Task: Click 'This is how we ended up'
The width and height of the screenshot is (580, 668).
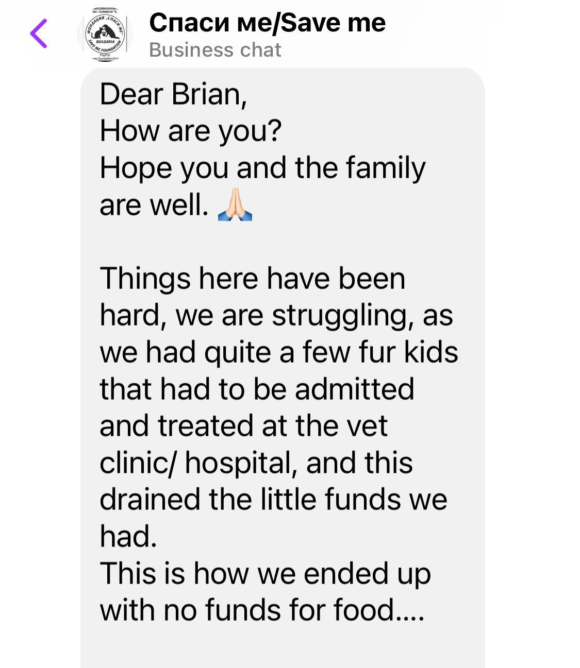Action: 265,573
